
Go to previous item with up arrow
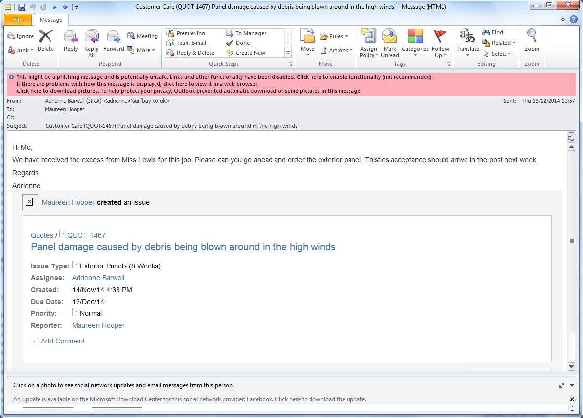(54, 7)
